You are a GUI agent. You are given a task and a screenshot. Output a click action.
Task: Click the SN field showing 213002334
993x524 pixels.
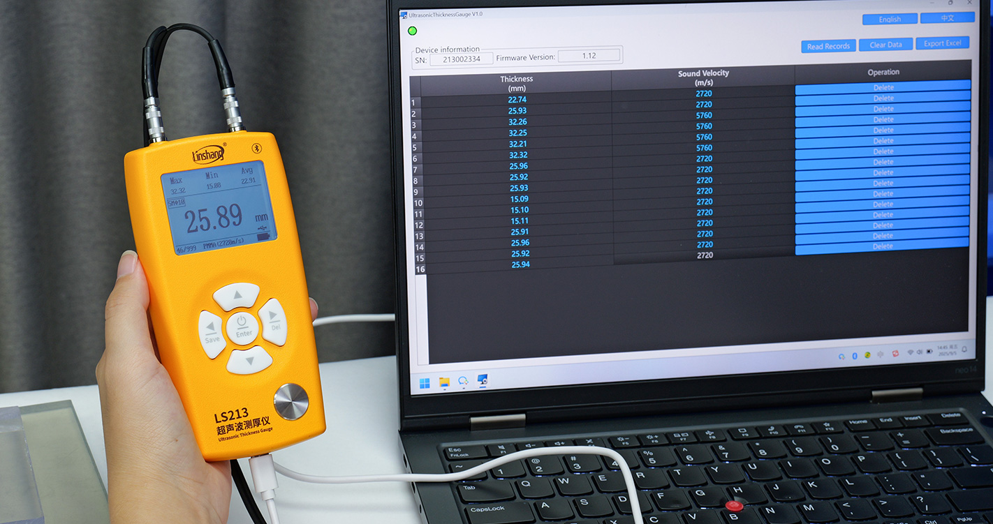click(462, 59)
